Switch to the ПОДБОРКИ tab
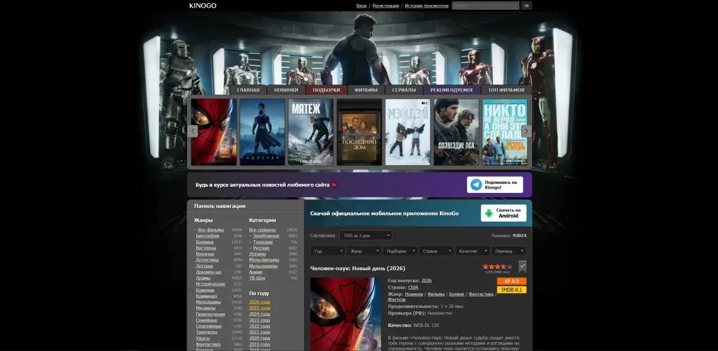The width and height of the screenshot is (718, 351). click(x=327, y=90)
